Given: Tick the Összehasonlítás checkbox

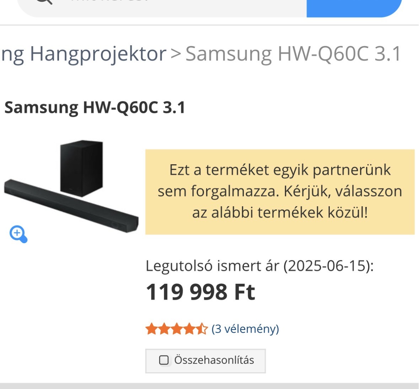Looking at the screenshot, I should 164,360.
